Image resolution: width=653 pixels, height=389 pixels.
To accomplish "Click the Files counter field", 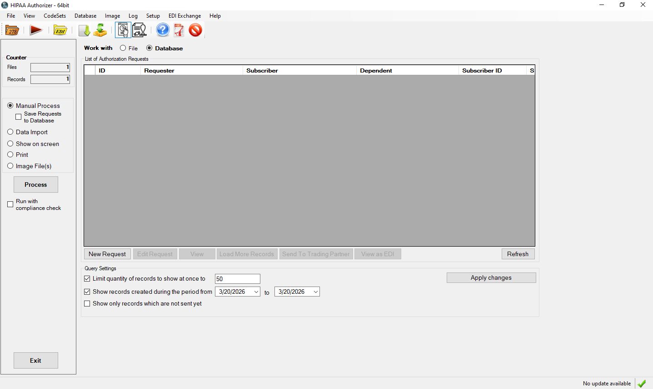I will (x=50, y=67).
